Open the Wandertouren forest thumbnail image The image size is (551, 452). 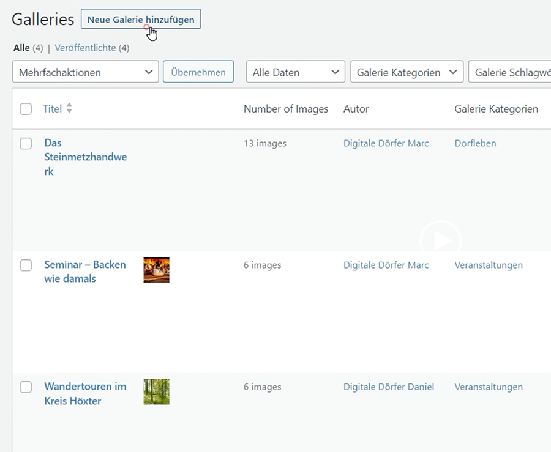pos(156,391)
